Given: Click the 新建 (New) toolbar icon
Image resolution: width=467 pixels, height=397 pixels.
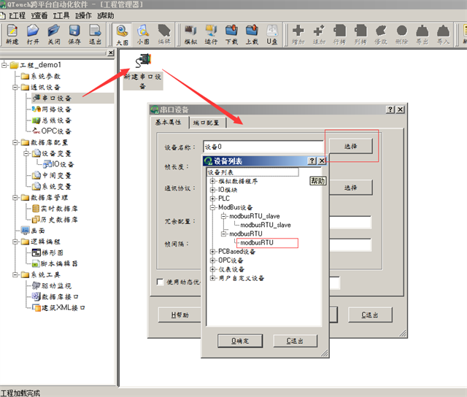Looking at the screenshot, I should [x=12, y=34].
